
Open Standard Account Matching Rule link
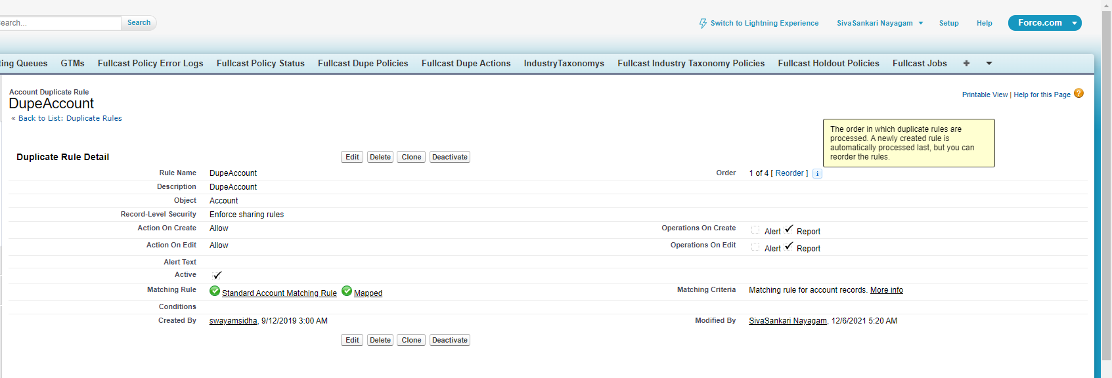click(x=279, y=293)
